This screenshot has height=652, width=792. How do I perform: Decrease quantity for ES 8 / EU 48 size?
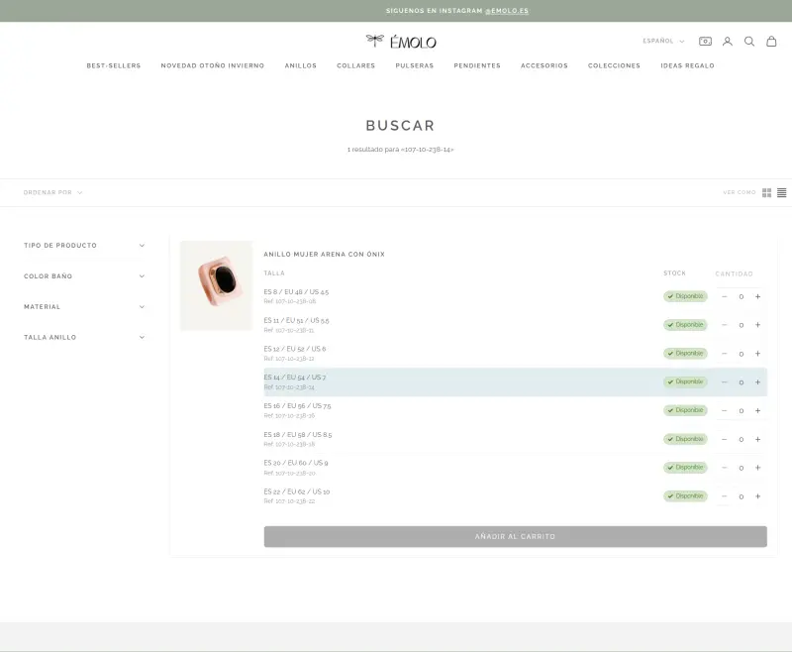tap(725, 296)
